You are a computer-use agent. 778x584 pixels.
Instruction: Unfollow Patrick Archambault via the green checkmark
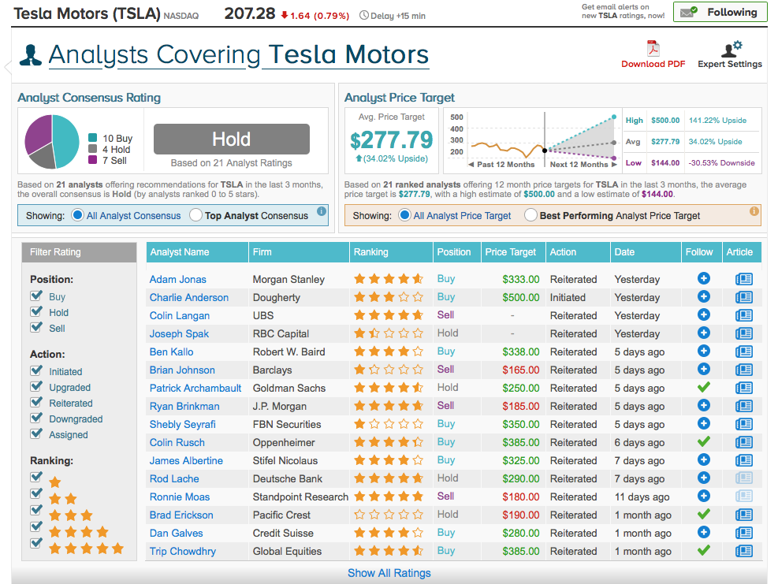(704, 387)
